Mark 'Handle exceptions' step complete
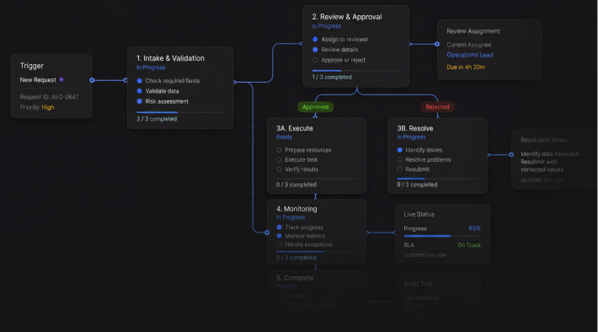Viewport: 598px width, 332px height. pos(279,244)
